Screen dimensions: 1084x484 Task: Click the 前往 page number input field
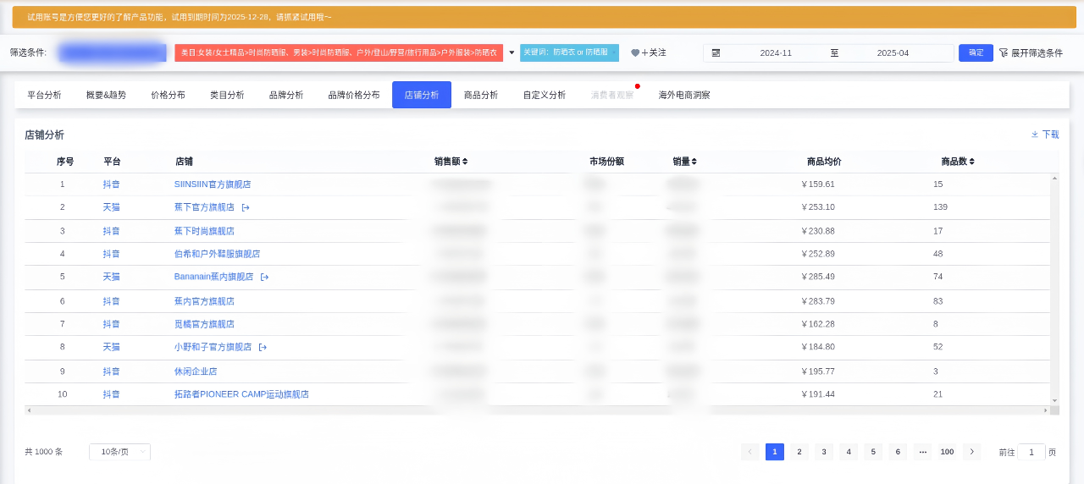coord(1031,452)
